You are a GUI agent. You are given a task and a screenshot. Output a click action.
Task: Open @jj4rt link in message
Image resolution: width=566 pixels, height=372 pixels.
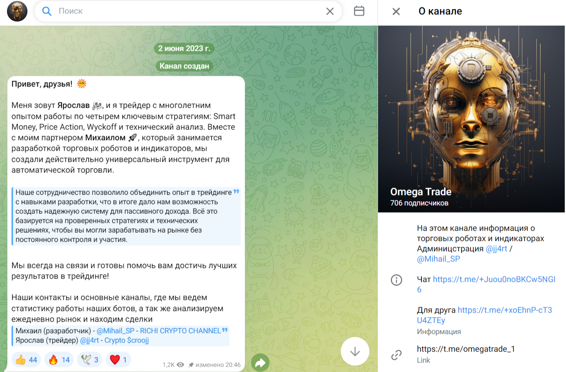coord(89,340)
